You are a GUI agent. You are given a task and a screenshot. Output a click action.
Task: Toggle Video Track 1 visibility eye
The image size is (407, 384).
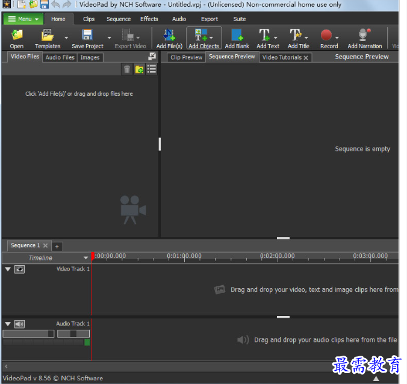pos(20,269)
